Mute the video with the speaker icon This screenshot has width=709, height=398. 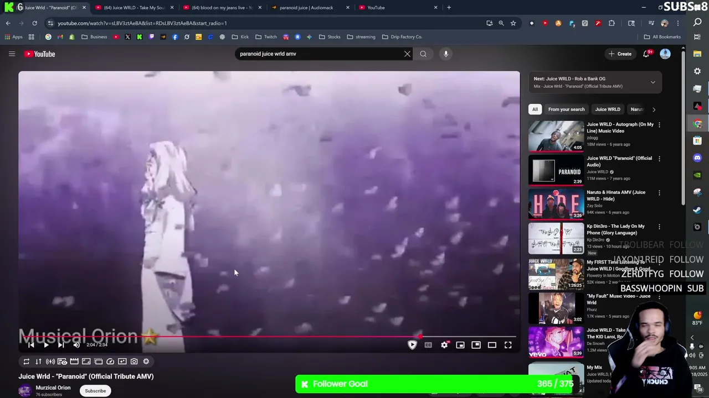coord(76,345)
